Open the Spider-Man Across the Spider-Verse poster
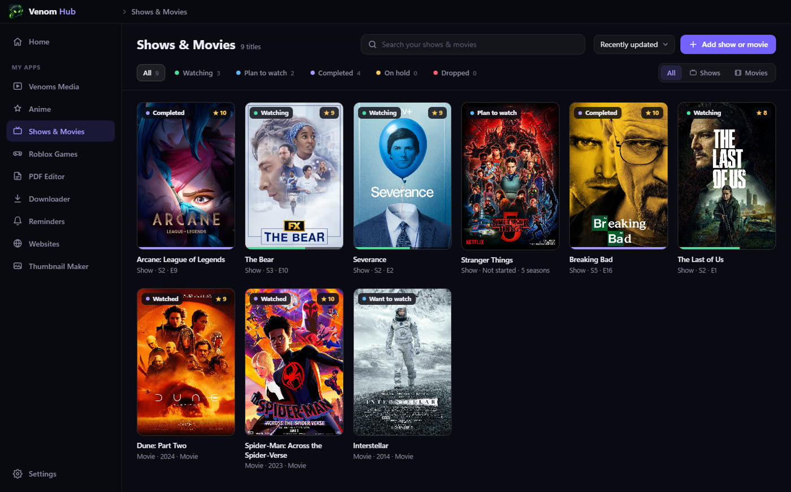The image size is (791, 492). click(294, 362)
